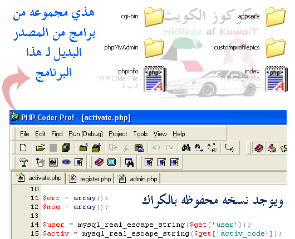295x239 pixels.
Task: Click the PHP Coder Pro title bar app icon
Action: coord(15,117)
